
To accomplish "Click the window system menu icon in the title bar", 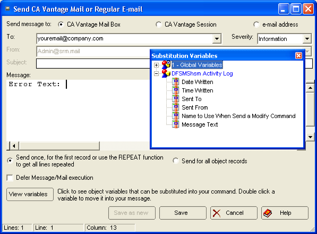I will click(x=7, y=9).
